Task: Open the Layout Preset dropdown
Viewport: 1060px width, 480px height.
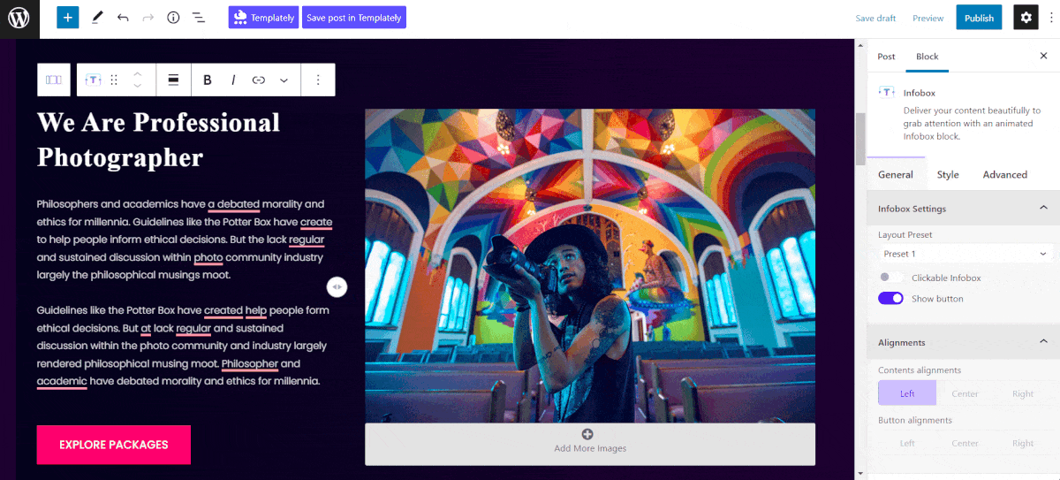Action: click(x=965, y=254)
